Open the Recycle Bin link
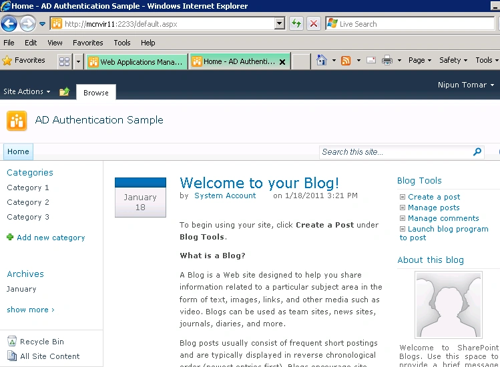 (x=42, y=342)
